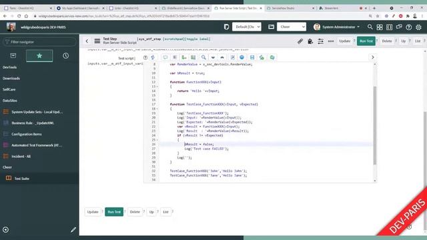Click the last green script toolbar icon

point(272,57)
